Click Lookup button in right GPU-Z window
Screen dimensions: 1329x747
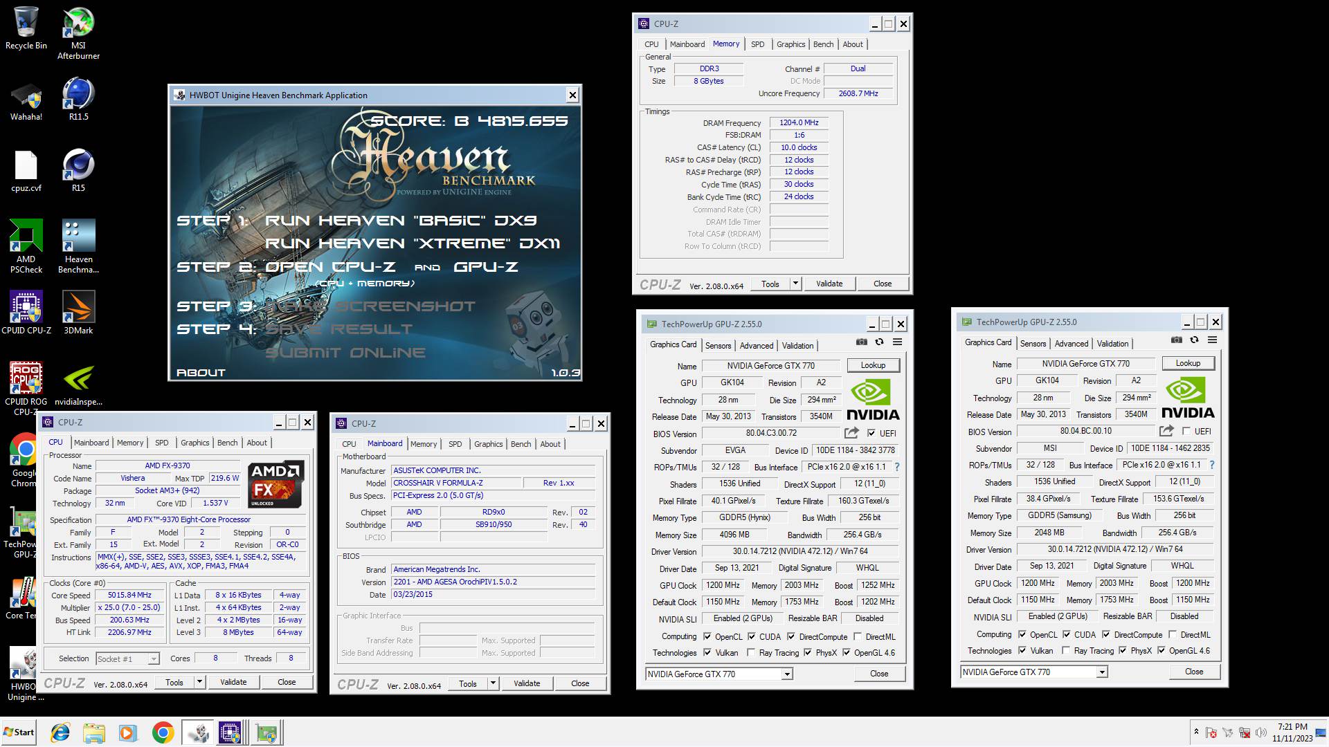[1188, 363]
